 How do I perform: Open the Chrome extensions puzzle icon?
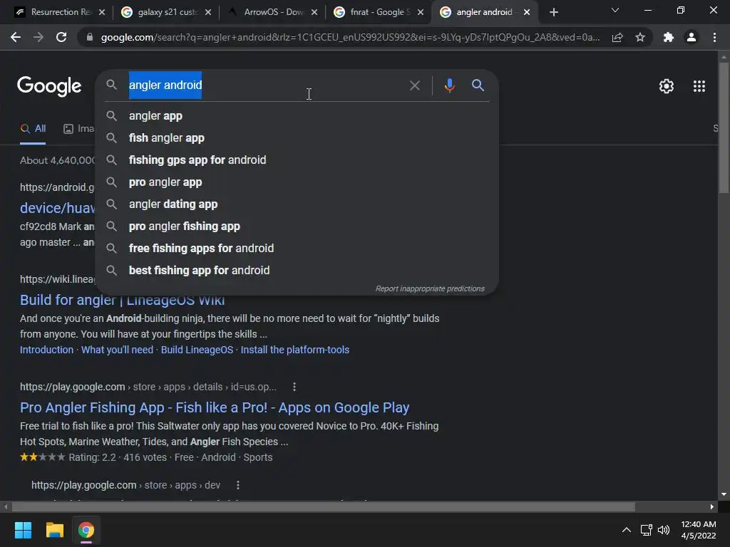point(669,37)
